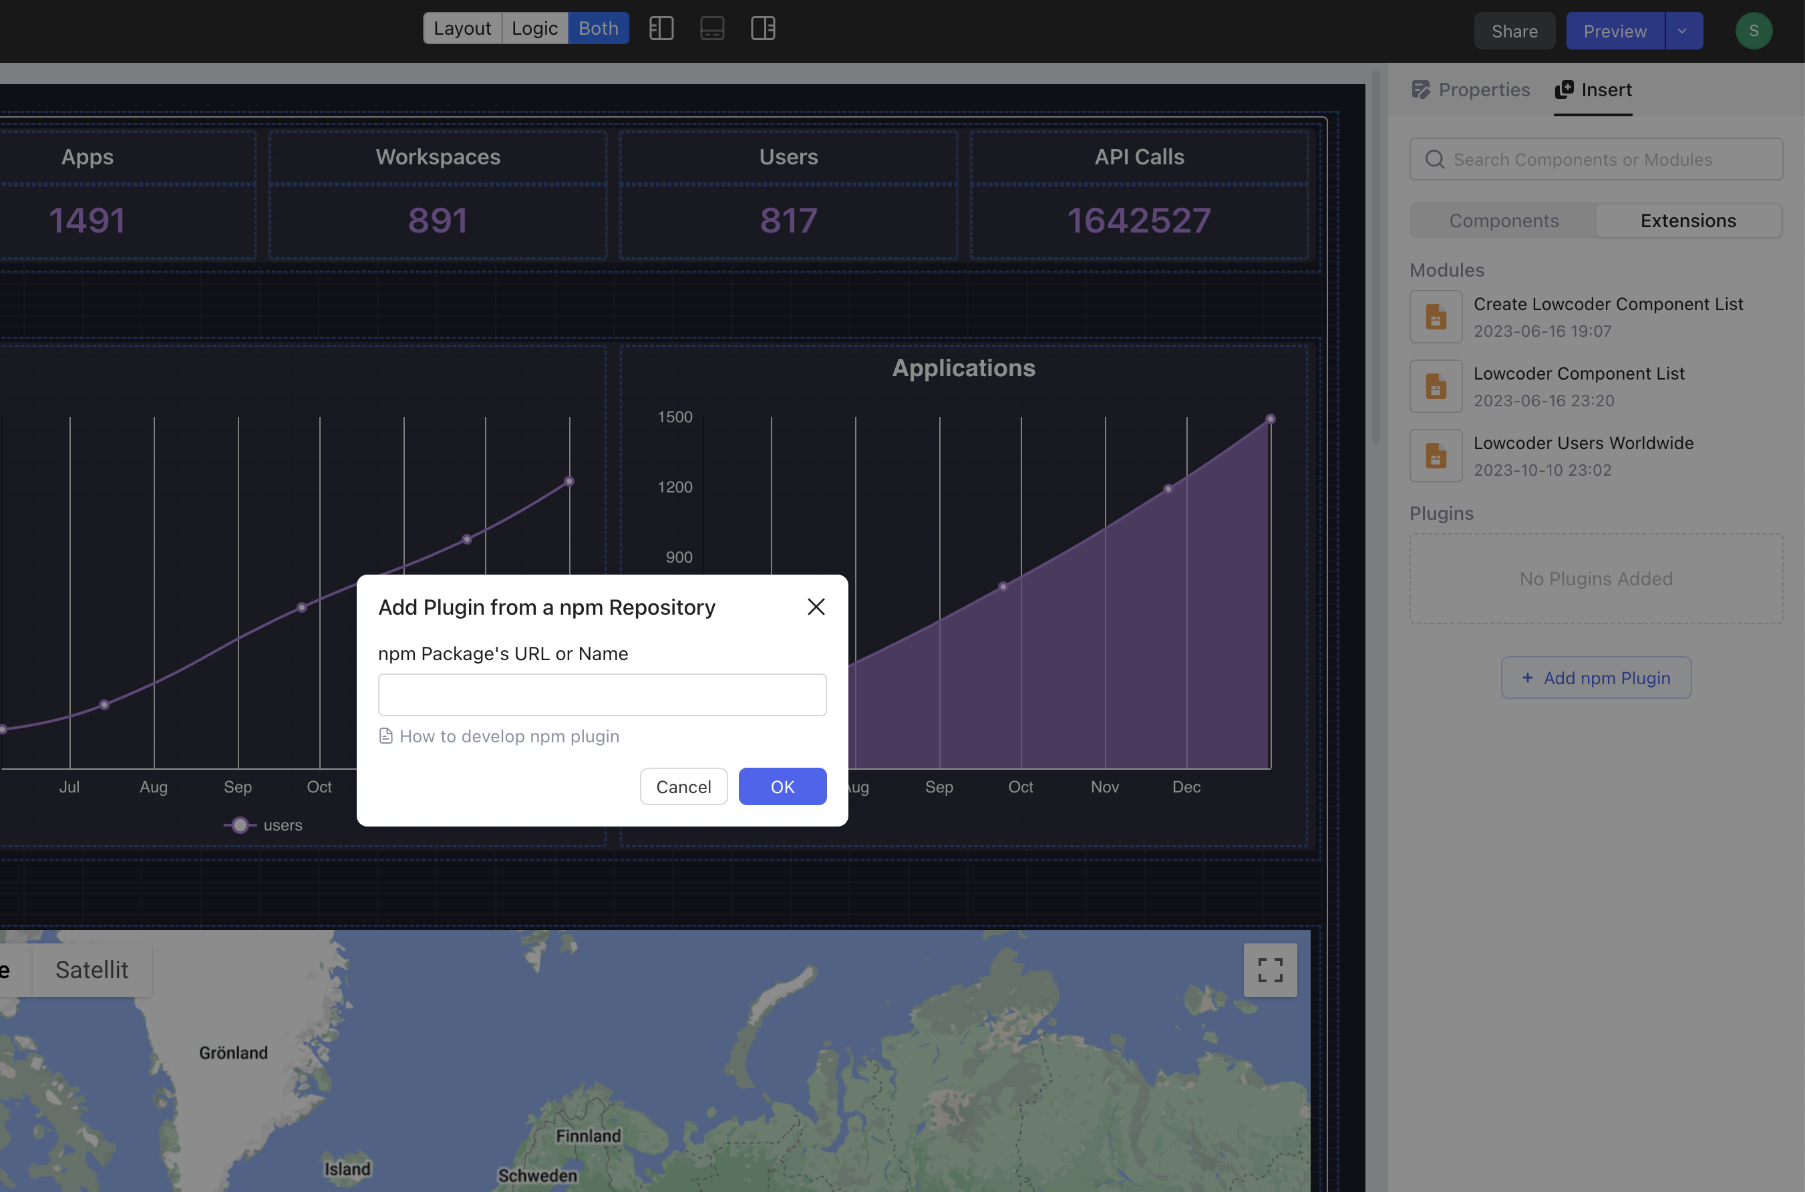
Task: Toggle the left panel layout icon
Action: pyautogui.click(x=661, y=29)
